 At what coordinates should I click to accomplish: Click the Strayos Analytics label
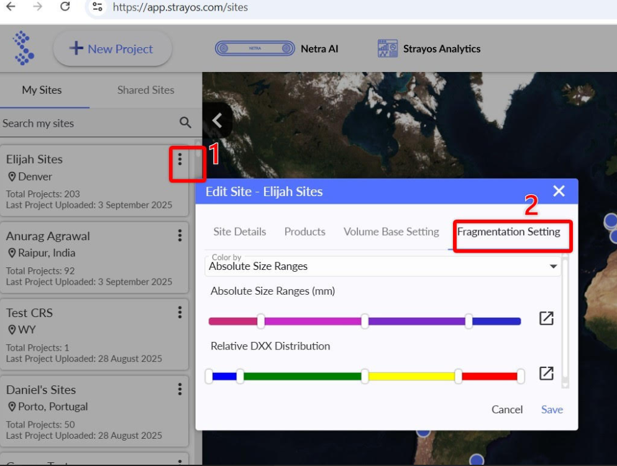(442, 49)
